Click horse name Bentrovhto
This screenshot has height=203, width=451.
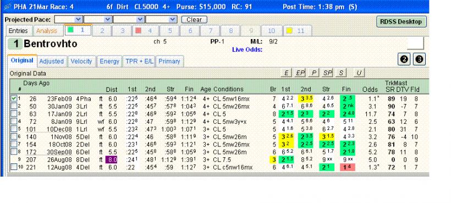click(51, 44)
